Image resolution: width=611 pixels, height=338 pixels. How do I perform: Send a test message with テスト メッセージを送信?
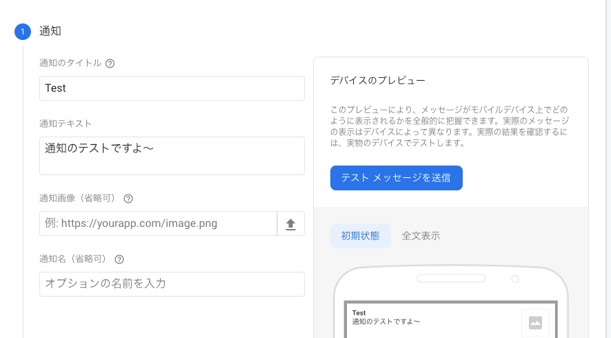click(x=397, y=178)
